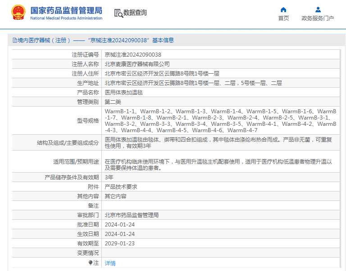The image size is (346, 271).
Task: Click the 型号规格 label
Action: [x=88, y=120]
